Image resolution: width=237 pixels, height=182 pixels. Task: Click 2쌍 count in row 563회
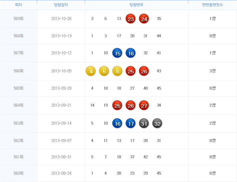[x=213, y=123]
